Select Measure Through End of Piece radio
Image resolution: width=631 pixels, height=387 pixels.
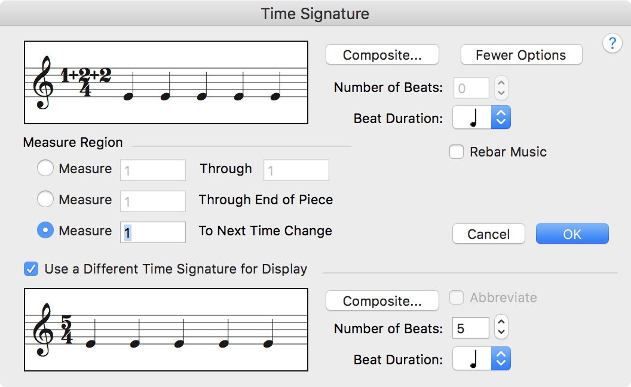[45, 199]
